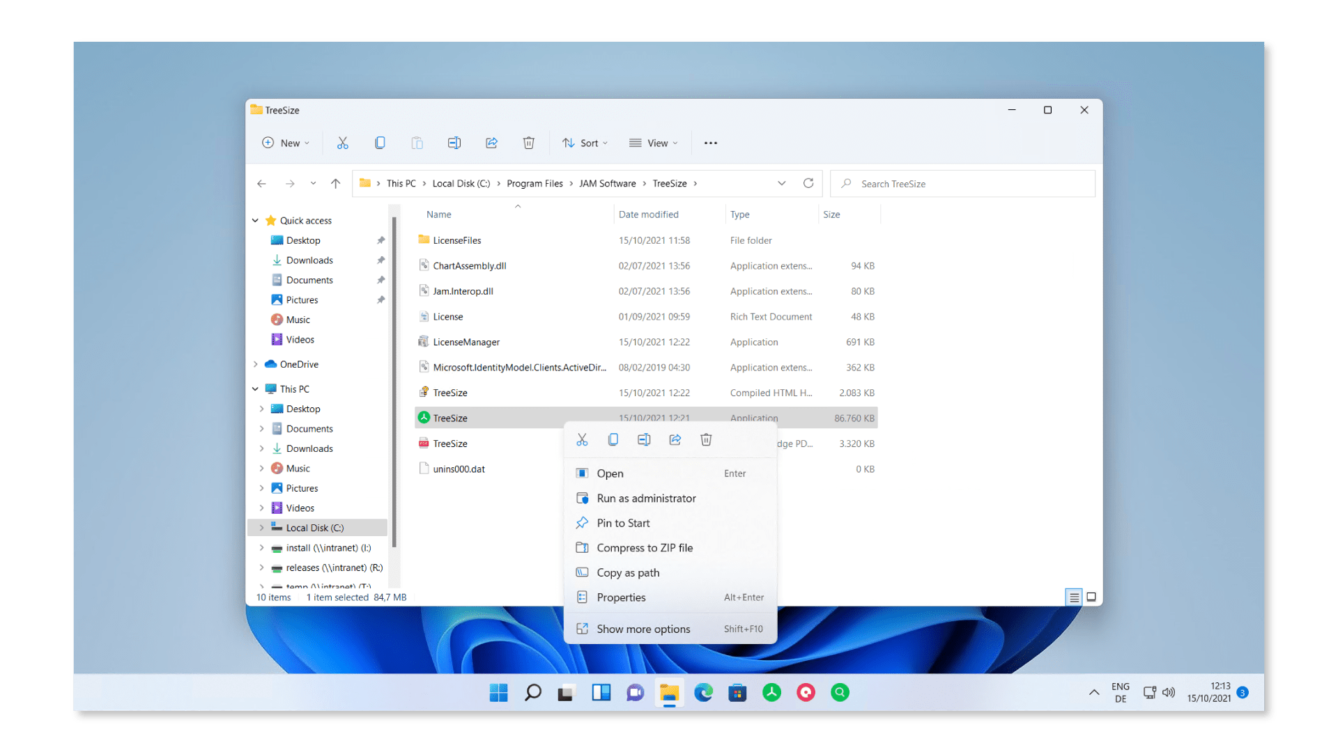The image size is (1338, 752).
Task: Click the Rename icon in Explorer toolbar
Action: (454, 143)
